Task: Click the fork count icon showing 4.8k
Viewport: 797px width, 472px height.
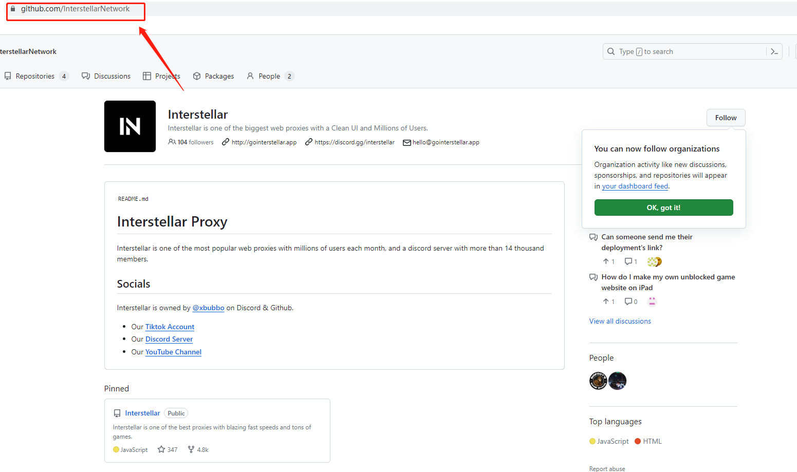Action: pyautogui.click(x=191, y=449)
